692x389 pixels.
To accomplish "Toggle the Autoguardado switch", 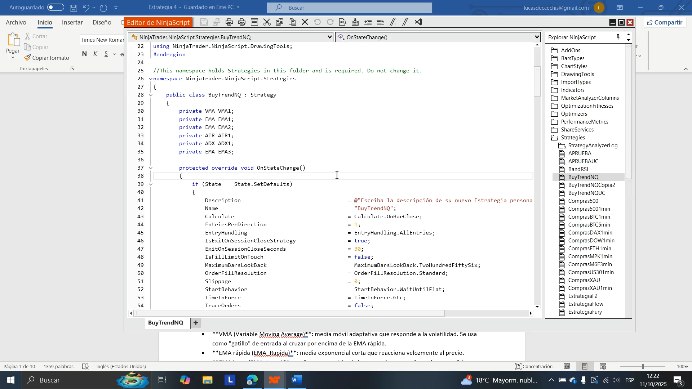I will point(56,8).
